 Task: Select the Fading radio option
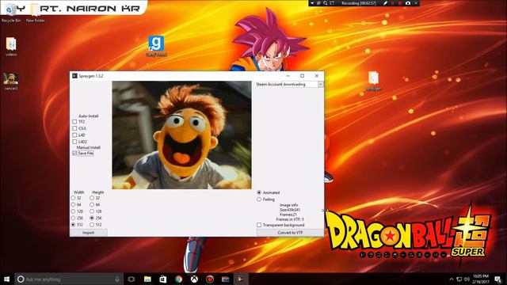click(259, 199)
